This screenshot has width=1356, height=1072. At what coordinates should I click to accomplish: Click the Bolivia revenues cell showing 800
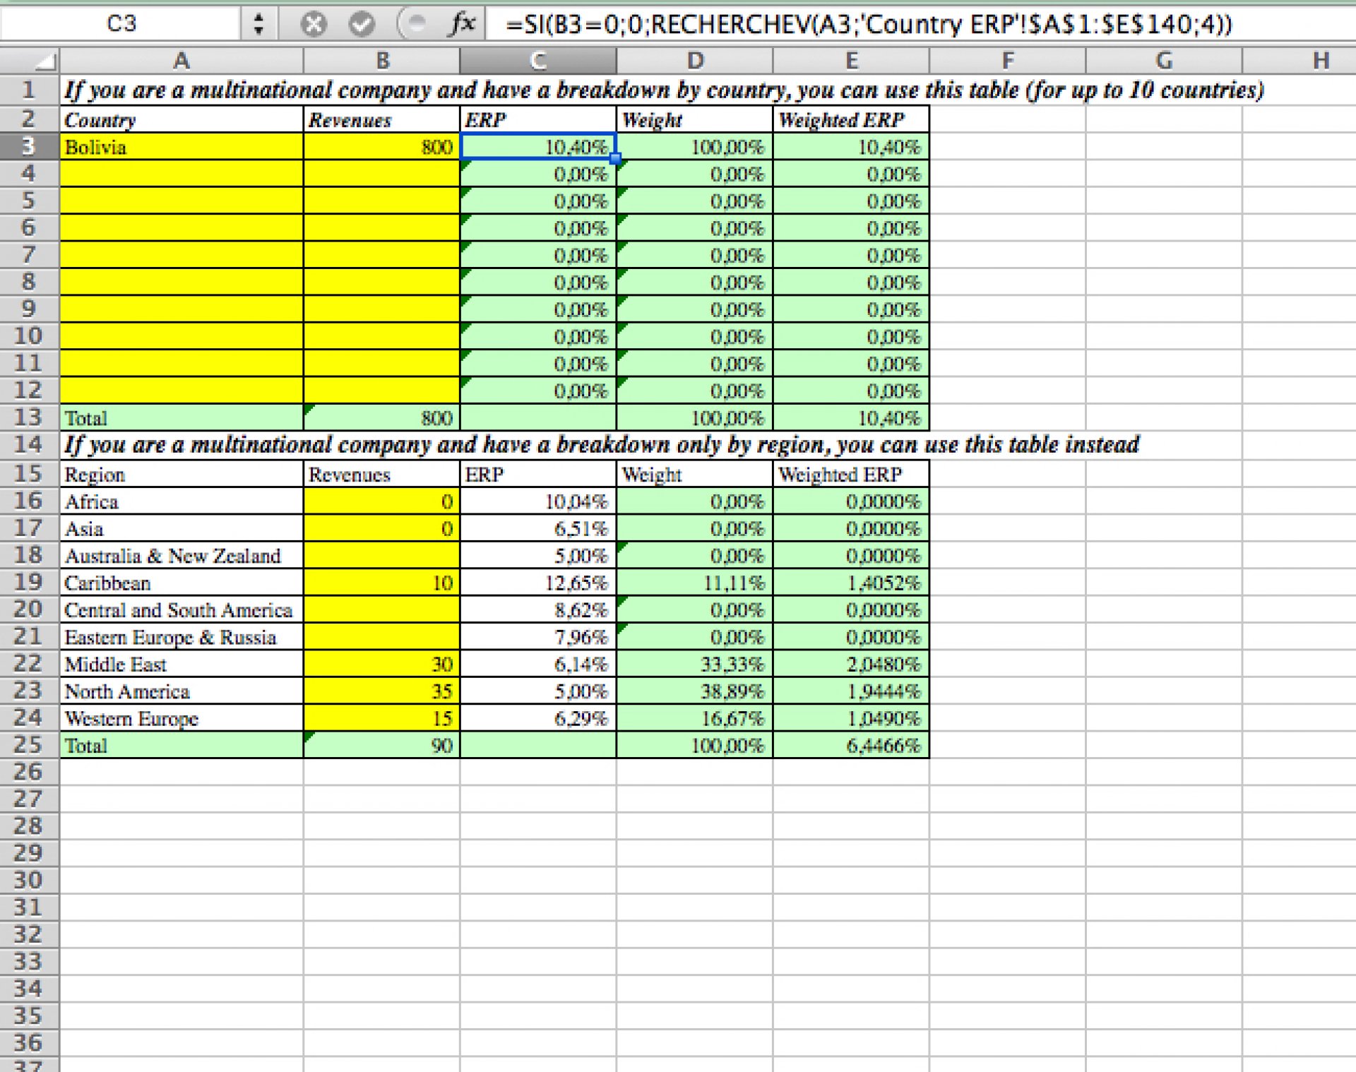coord(381,147)
